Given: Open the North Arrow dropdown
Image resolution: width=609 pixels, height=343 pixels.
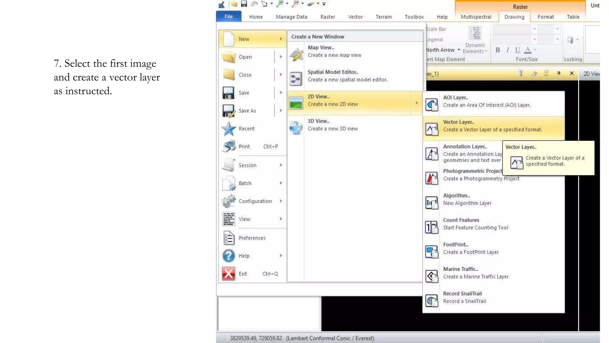Looking at the screenshot, I should point(459,50).
